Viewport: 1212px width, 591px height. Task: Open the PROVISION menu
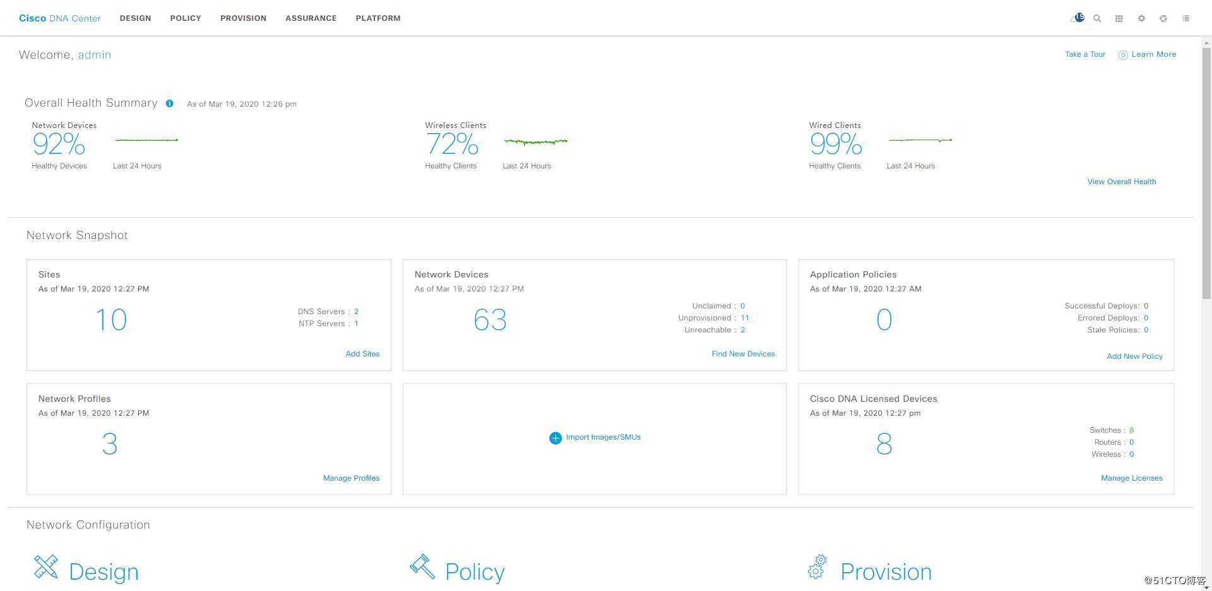click(243, 18)
